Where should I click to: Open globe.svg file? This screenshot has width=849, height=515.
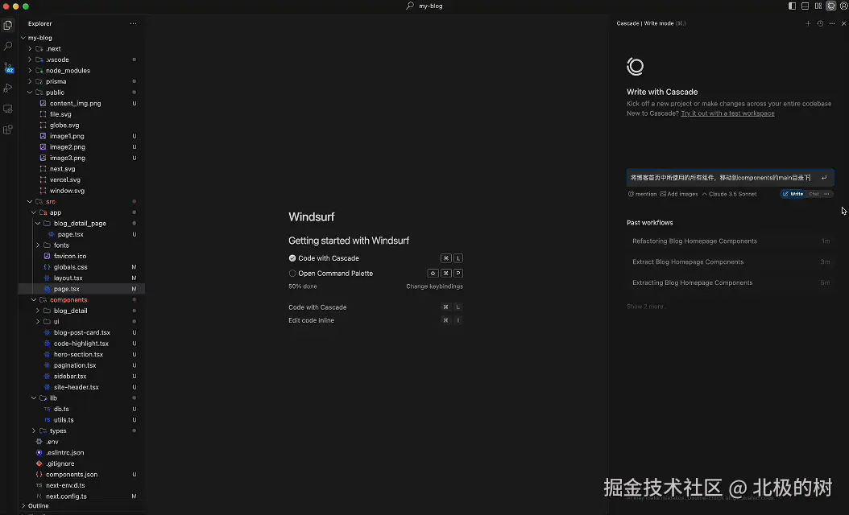point(64,125)
